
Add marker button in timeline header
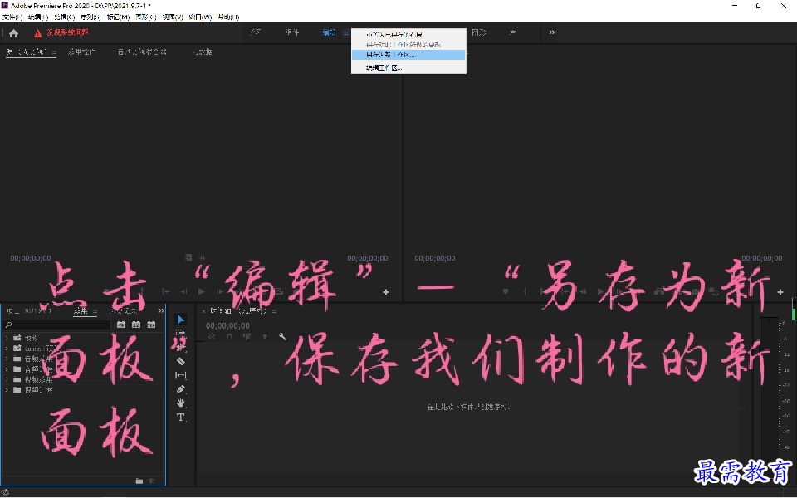pos(265,336)
